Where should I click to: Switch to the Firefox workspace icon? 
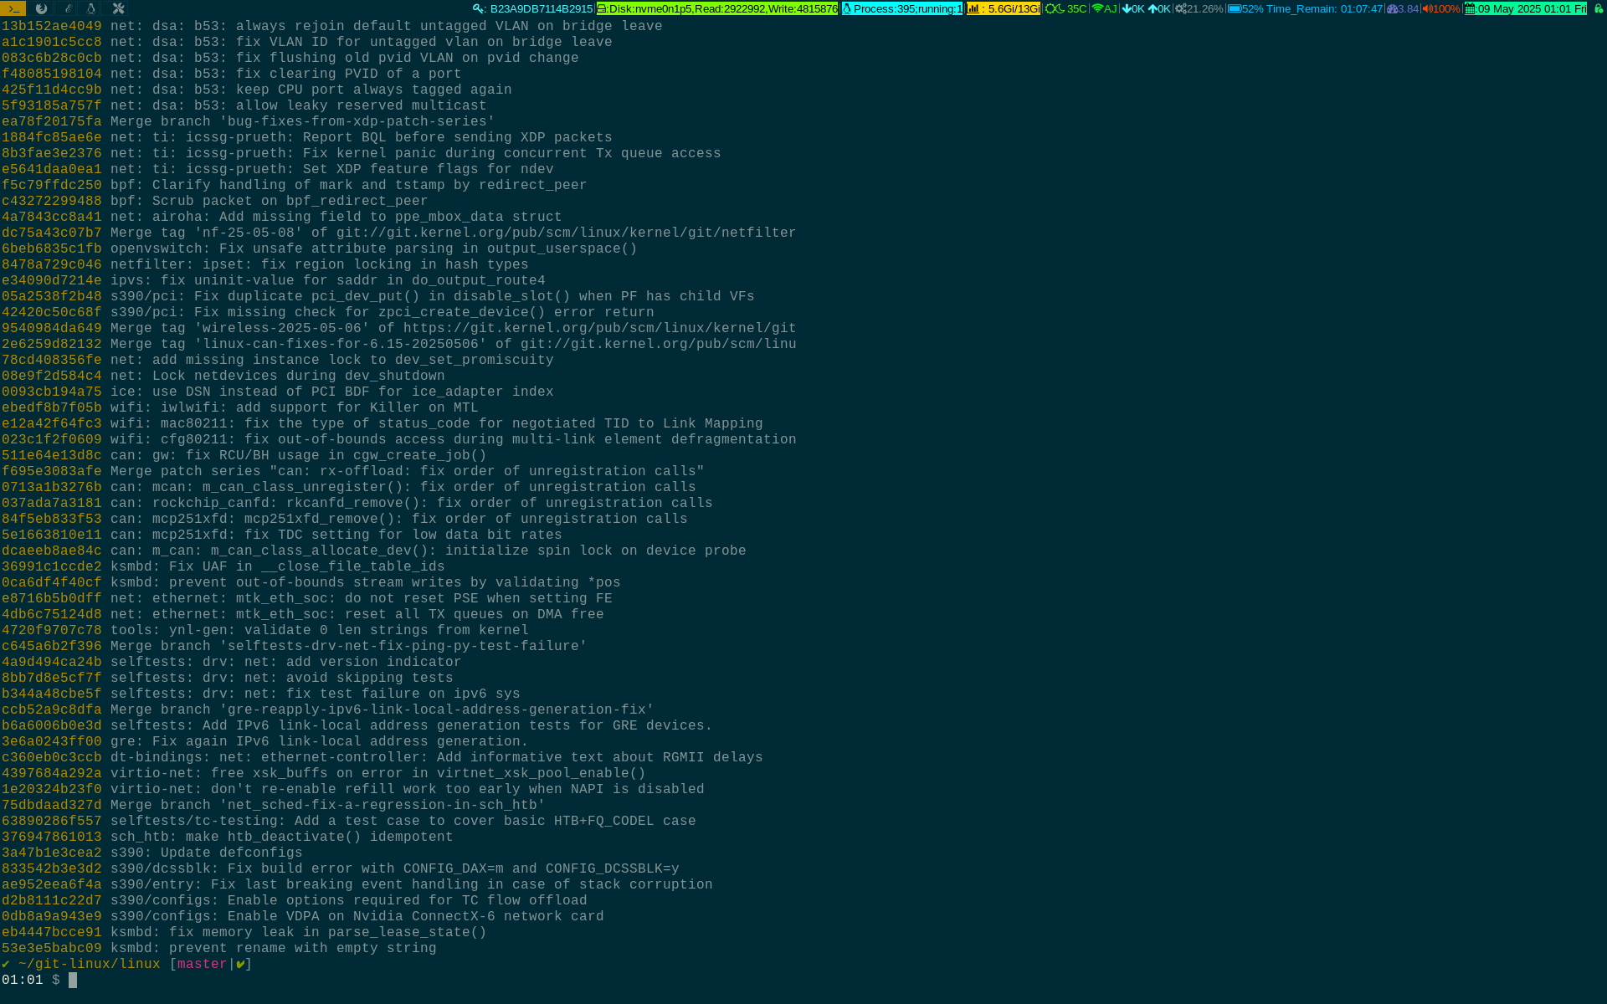[41, 8]
